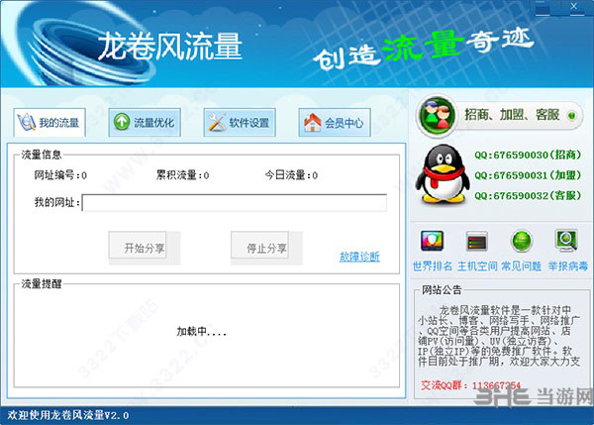Image resolution: width=594 pixels, height=425 pixels.
Task: Click the 网址编号:0 label
Action: tap(60, 175)
